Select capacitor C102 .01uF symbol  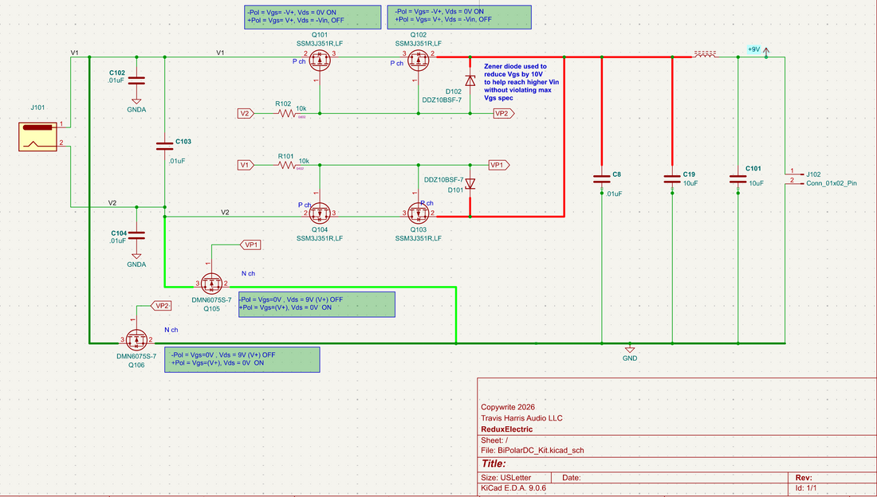[x=137, y=80]
